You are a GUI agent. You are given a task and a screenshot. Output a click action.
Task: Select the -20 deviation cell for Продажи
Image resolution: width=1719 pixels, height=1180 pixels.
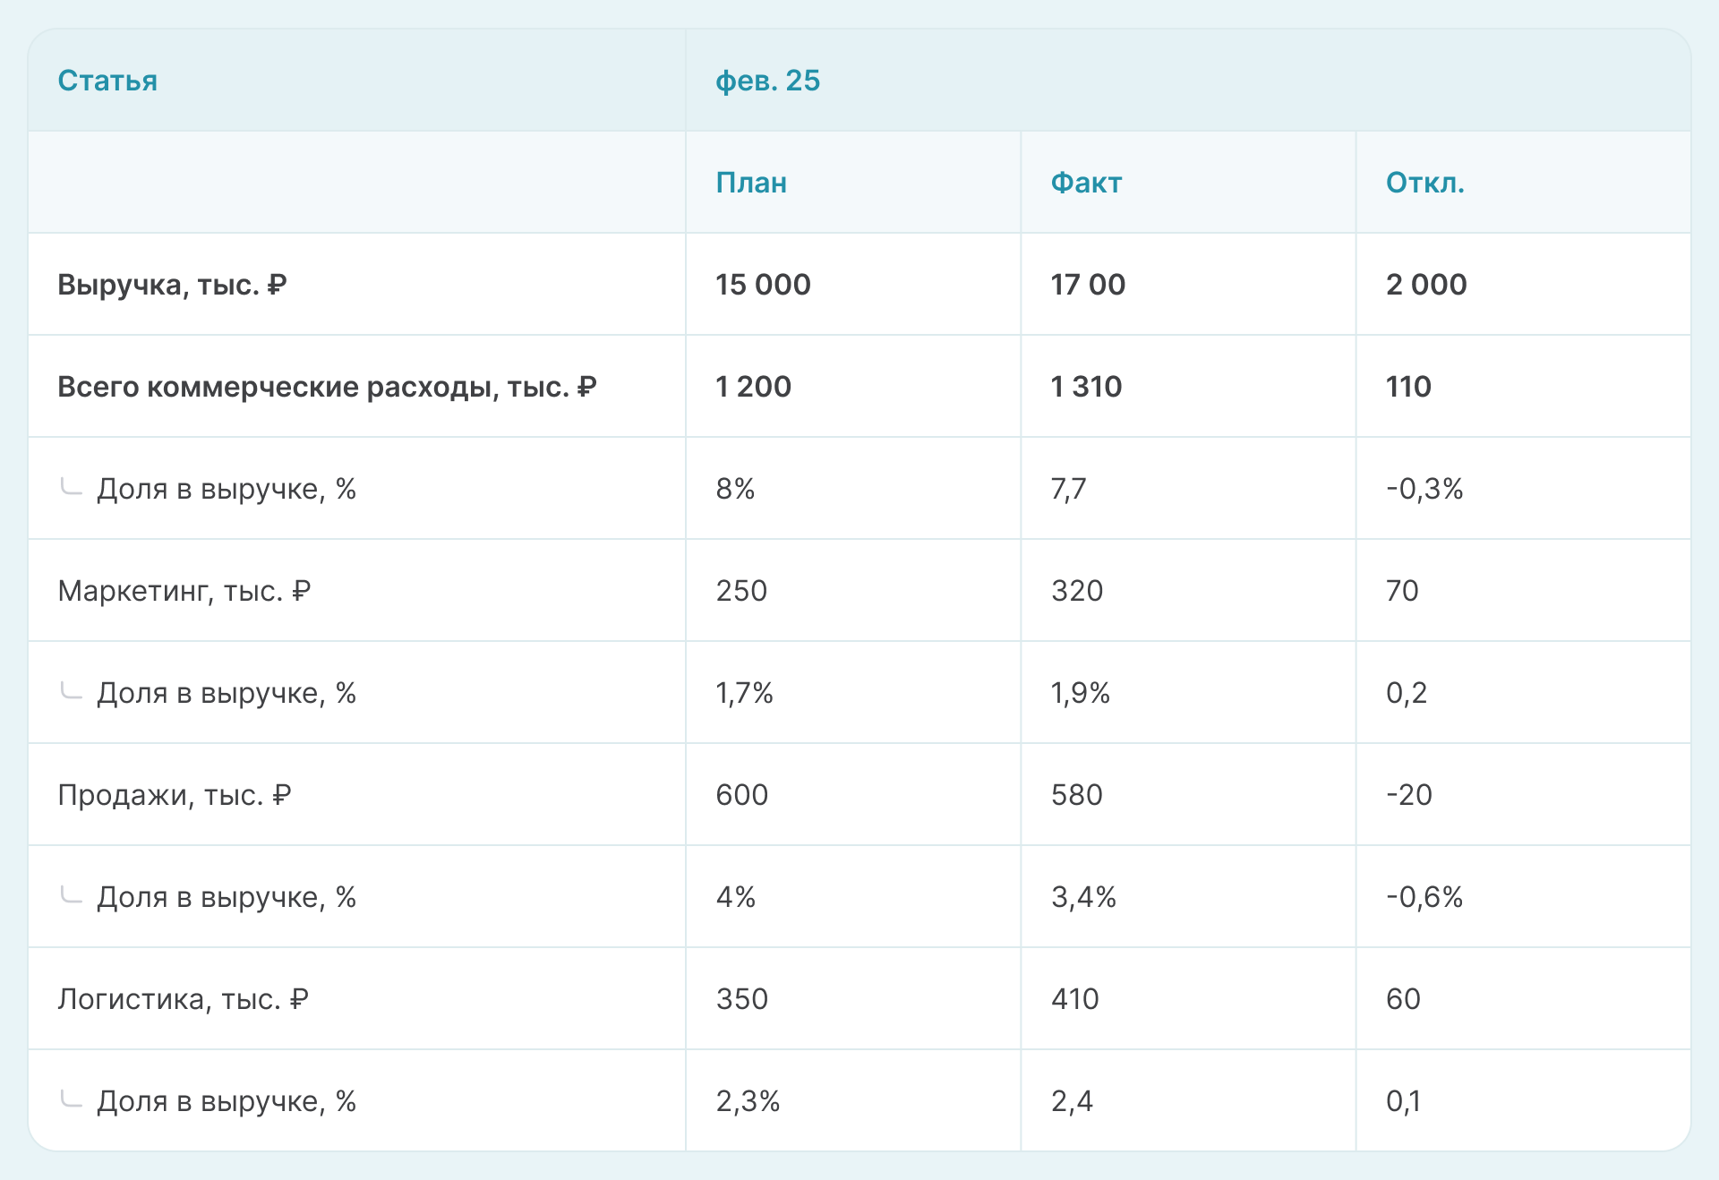[x=1409, y=795]
